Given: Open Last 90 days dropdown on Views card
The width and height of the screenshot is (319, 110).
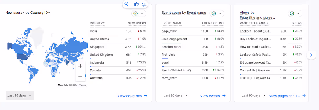Looking at the screenshot, I should (x=253, y=95).
